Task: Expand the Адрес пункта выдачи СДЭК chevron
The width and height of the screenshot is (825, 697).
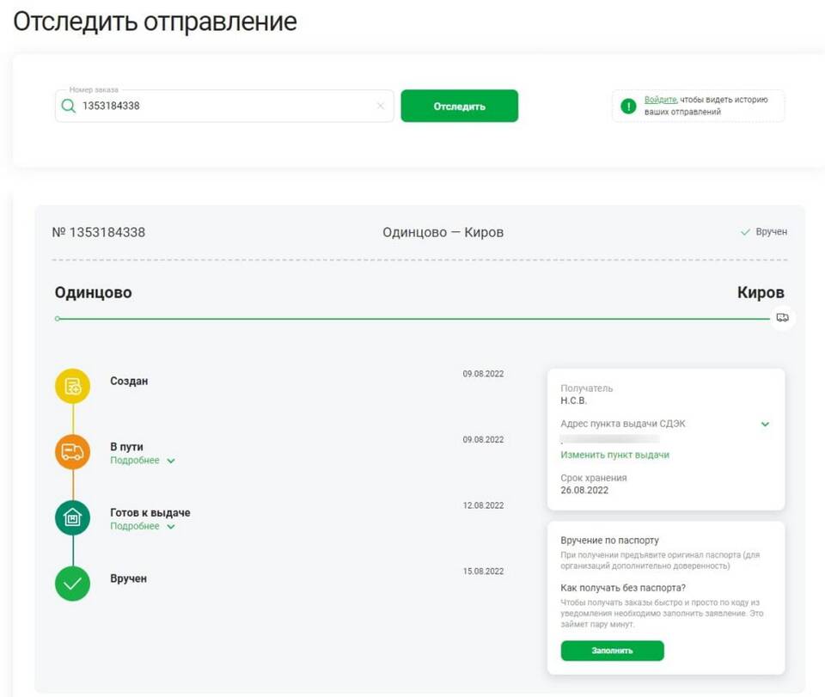Action: click(x=765, y=424)
